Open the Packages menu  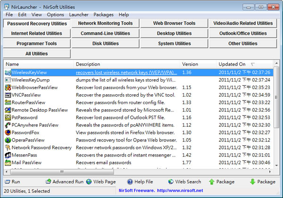(103, 15)
